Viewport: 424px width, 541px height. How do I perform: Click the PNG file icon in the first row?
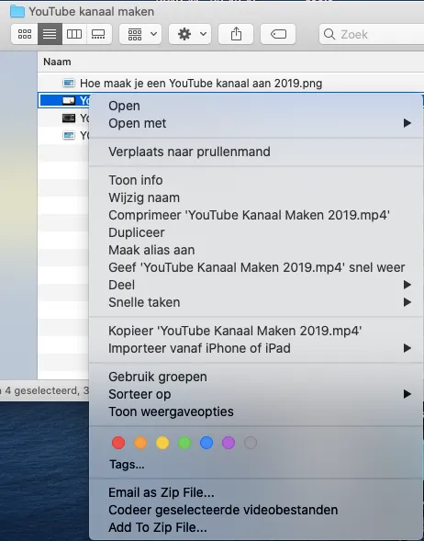click(69, 83)
